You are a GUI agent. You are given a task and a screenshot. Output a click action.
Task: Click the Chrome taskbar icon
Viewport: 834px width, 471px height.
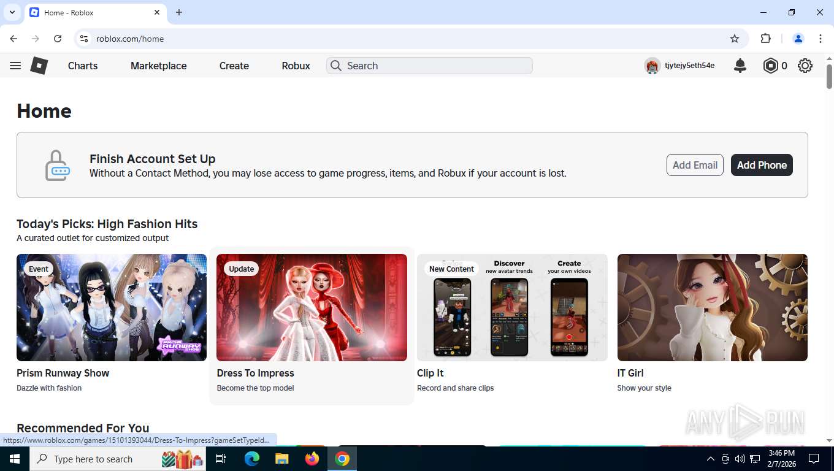coord(342,459)
